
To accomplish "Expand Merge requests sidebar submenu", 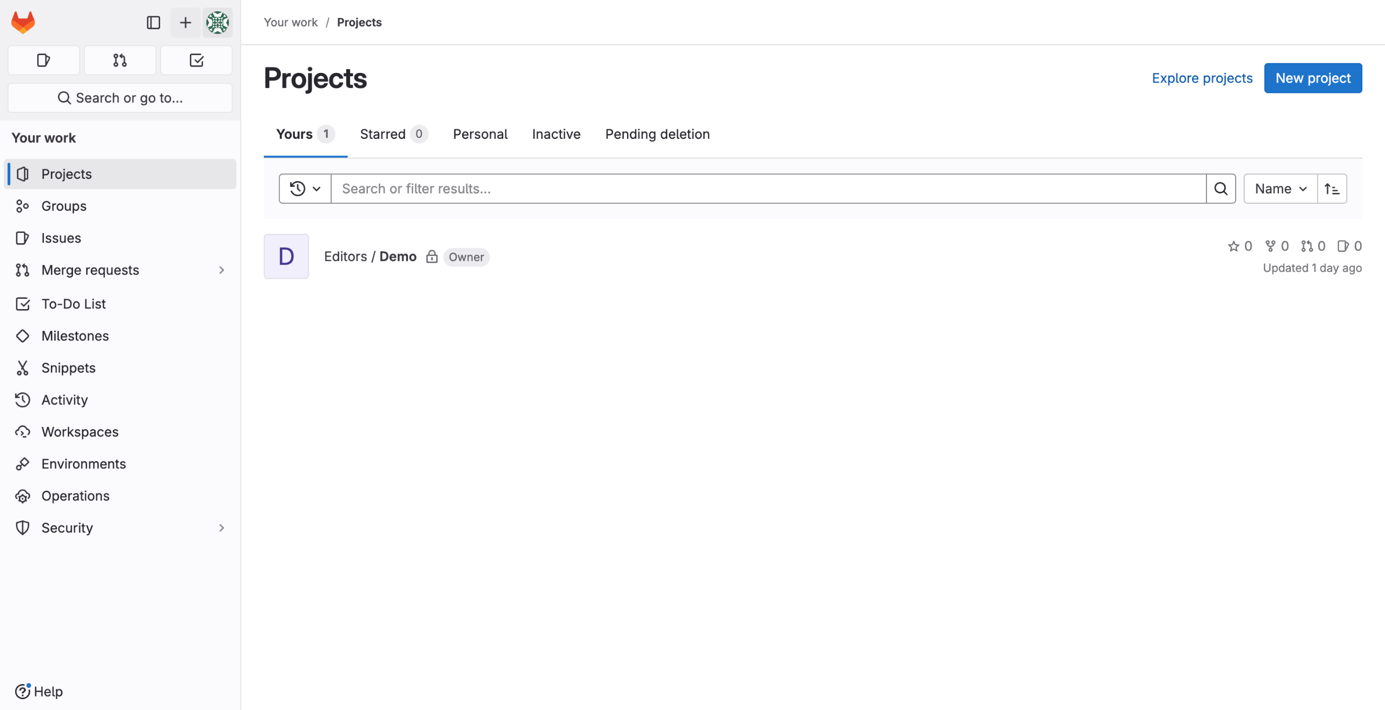I will (221, 270).
